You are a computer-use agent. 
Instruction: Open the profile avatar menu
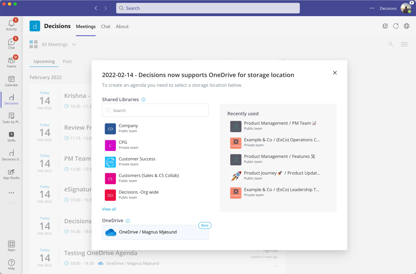pyautogui.click(x=406, y=8)
